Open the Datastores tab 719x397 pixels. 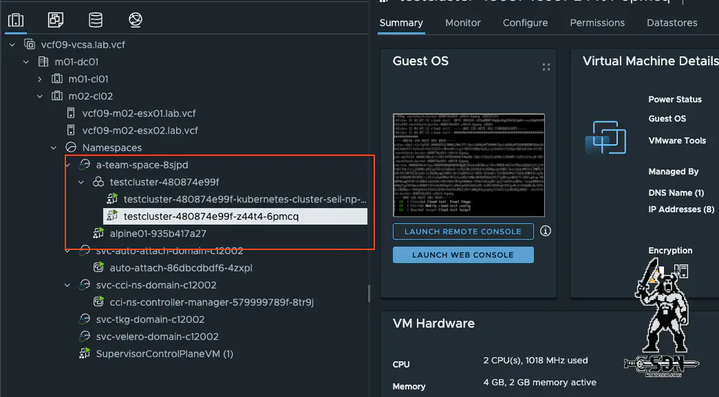tap(672, 23)
